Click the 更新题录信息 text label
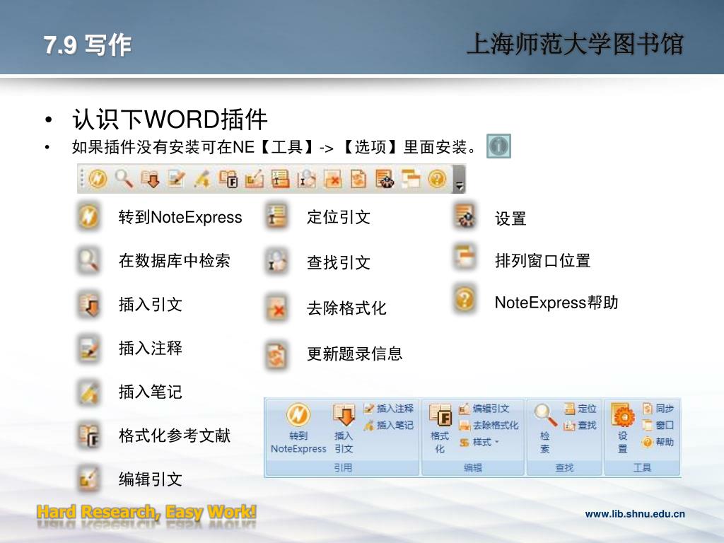Image resolution: width=724 pixels, height=543 pixels. click(x=355, y=354)
